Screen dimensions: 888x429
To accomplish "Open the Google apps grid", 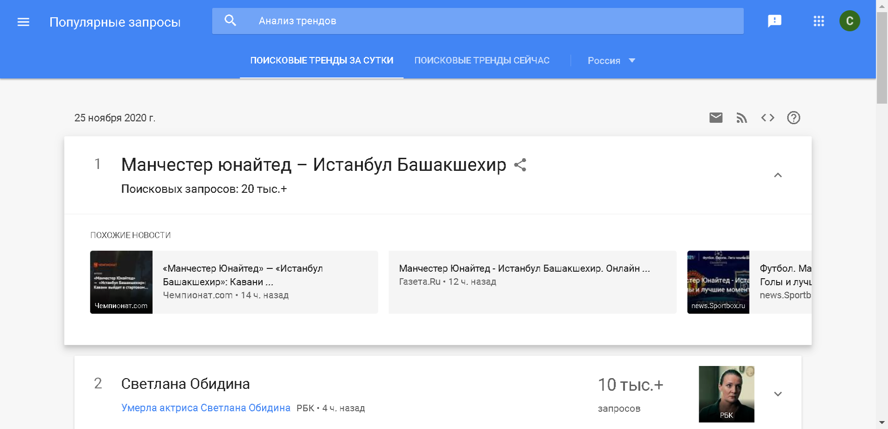I will point(819,21).
